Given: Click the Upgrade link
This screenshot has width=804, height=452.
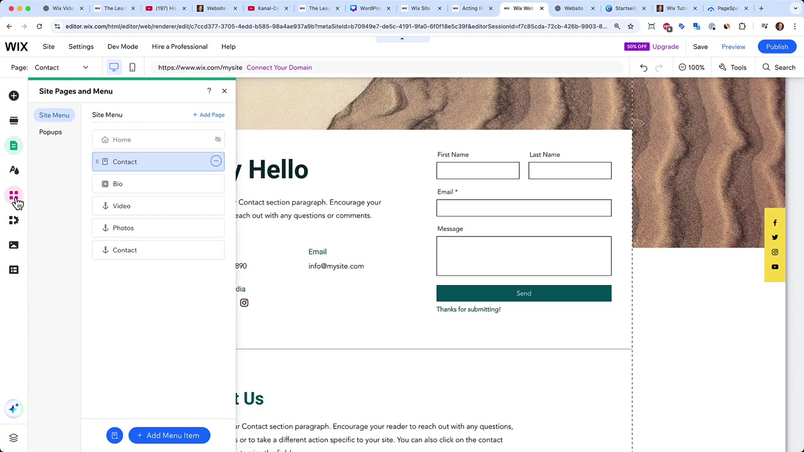Looking at the screenshot, I should pyautogui.click(x=665, y=46).
